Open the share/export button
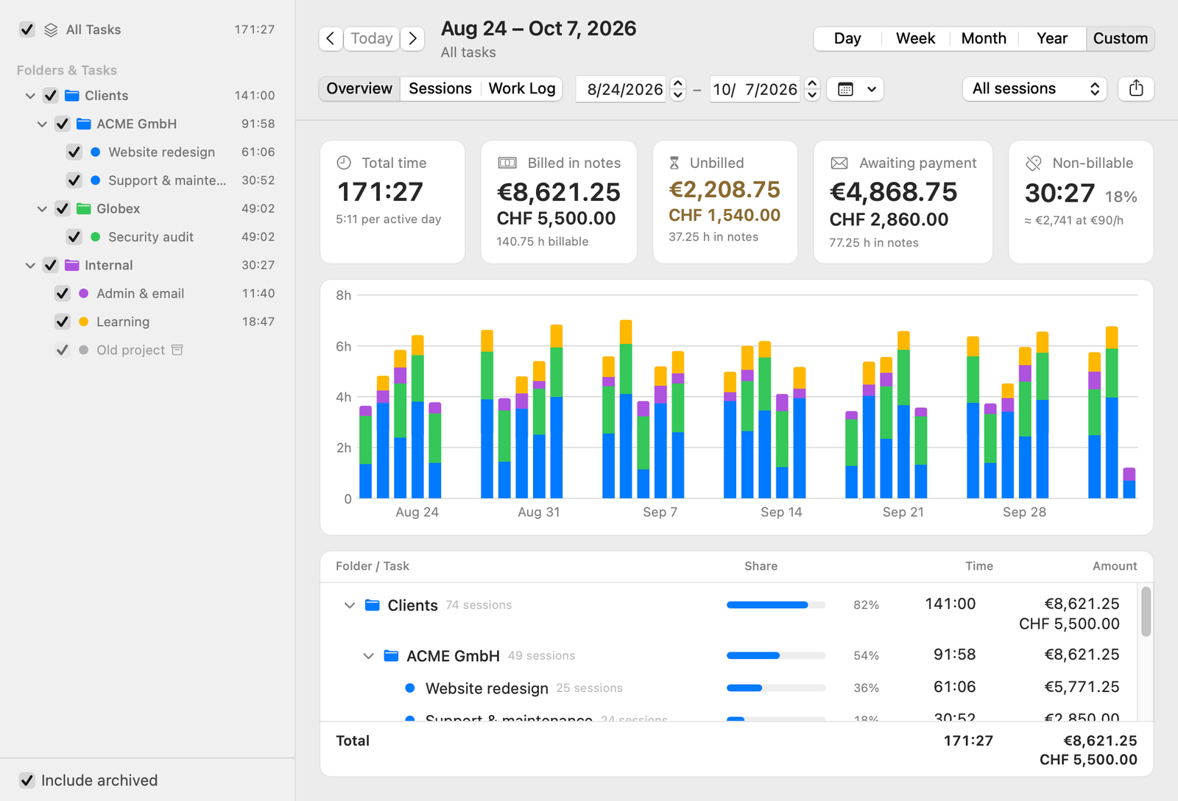 click(1136, 88)
